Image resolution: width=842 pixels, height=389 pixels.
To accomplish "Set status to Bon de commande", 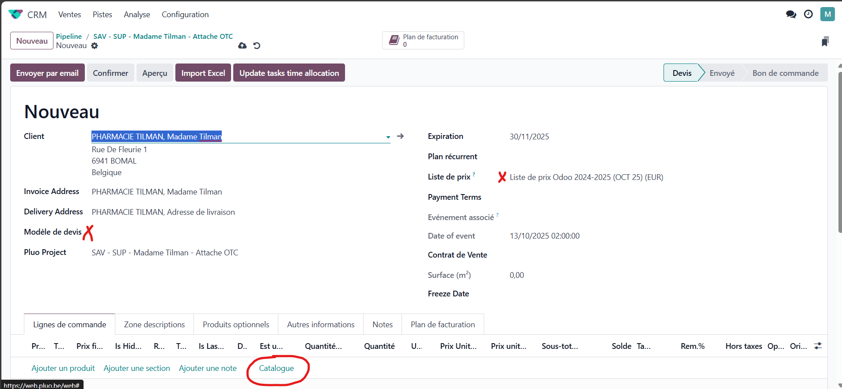I will coord(785,73).
